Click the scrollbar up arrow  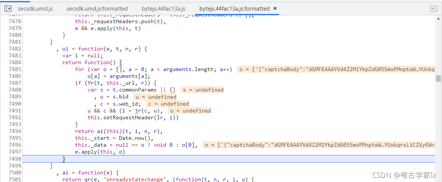(x=438, y=18)
